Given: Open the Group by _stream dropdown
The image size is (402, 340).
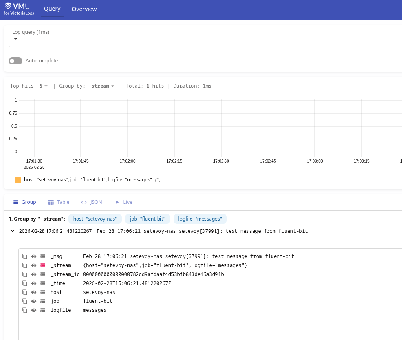Looking at the screenshot, I should pos(101,86).
